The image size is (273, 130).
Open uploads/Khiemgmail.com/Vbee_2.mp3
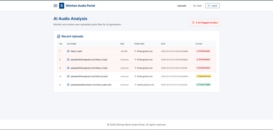(89, 68)
